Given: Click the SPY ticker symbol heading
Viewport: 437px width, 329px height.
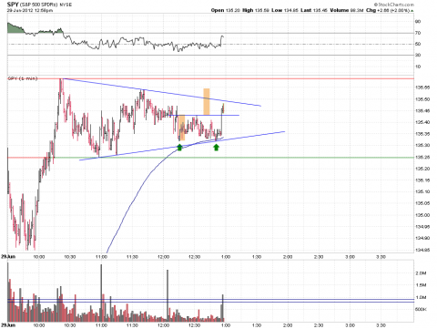Looking at the screenshot, I should (13, 5).
